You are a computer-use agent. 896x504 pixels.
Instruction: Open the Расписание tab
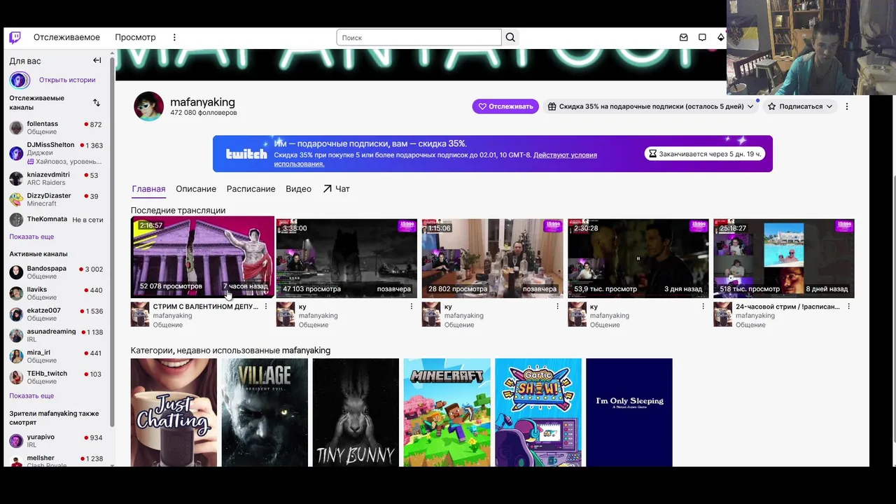pyautogui.click(x=251, y=189)
